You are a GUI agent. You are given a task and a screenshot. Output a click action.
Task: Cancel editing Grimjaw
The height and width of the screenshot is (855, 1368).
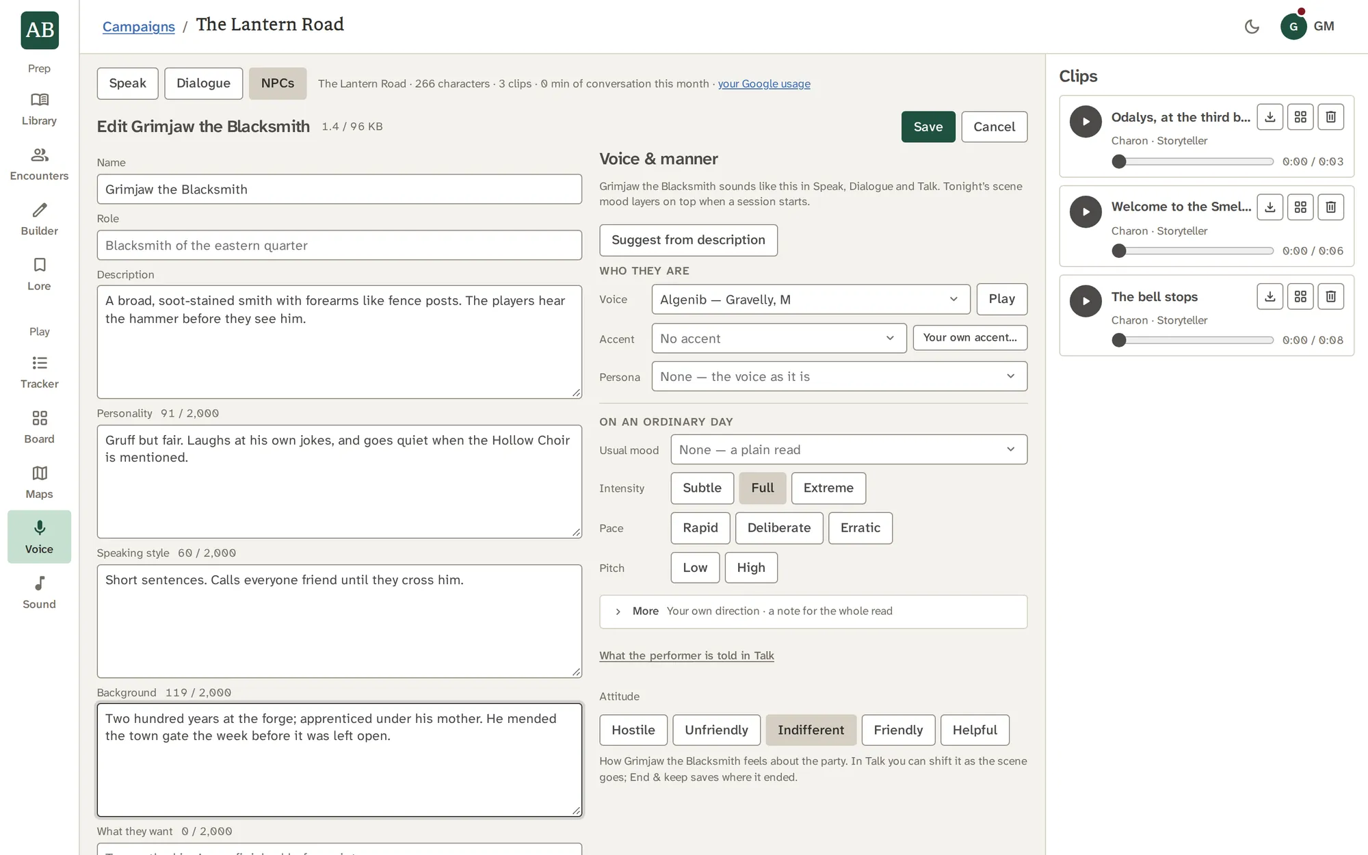pos(994,127)
